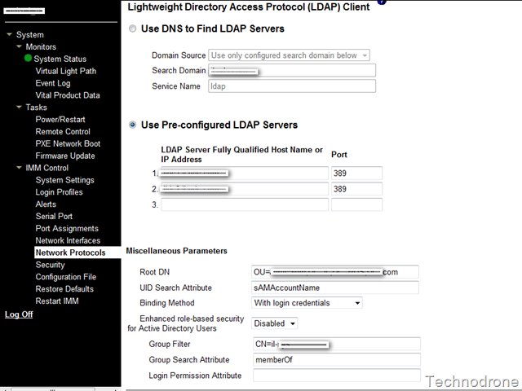The image size is (522, 391).
Task: Go to Firmware Update
Action: [x=65, y=156]
